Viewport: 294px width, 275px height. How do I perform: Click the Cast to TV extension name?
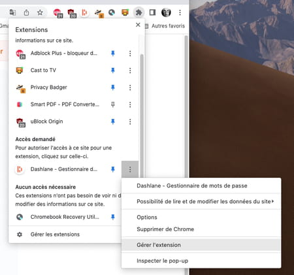coord(43,71)
